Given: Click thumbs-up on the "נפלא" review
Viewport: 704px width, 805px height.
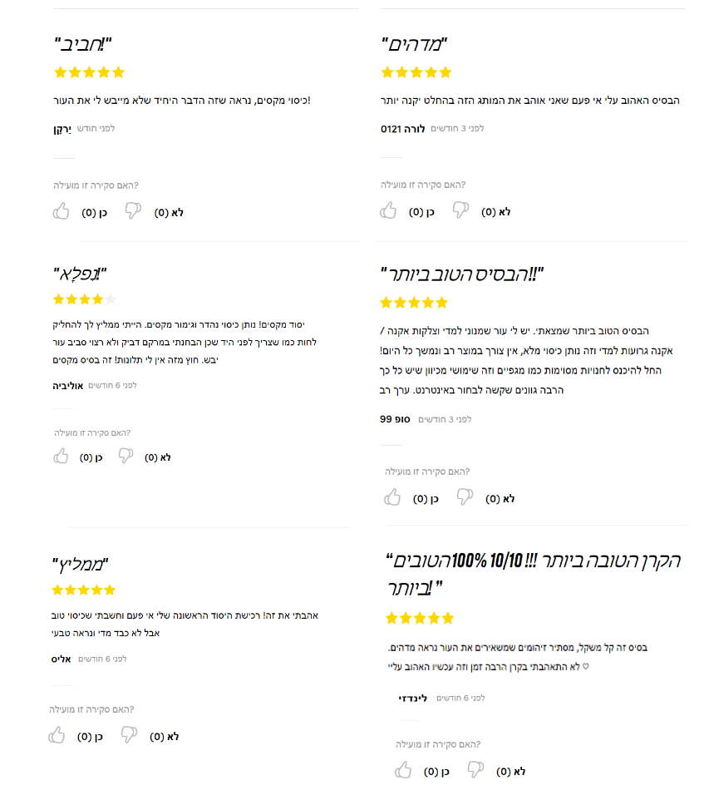Looking at the screenshot, I should point(61,456).
